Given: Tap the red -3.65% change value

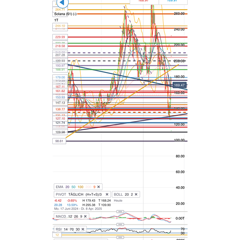Looking at the screenshot, I should click(72, 201).
